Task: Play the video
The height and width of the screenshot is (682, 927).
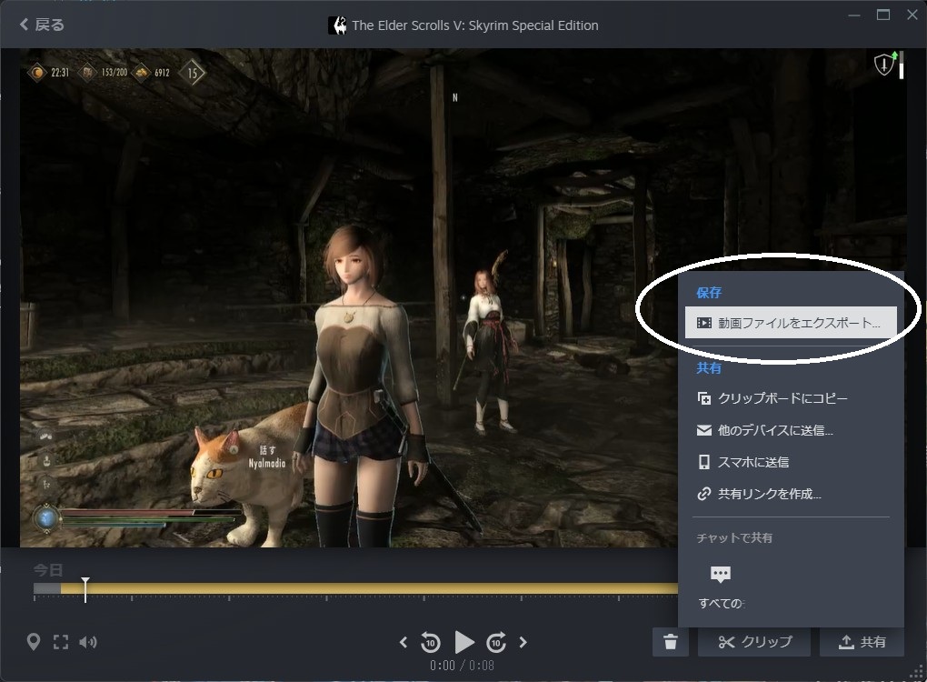Action: coord(464,642)
